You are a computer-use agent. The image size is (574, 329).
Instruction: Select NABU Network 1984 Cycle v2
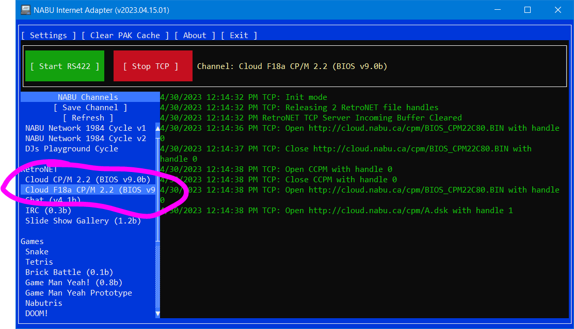pos(85,138)
